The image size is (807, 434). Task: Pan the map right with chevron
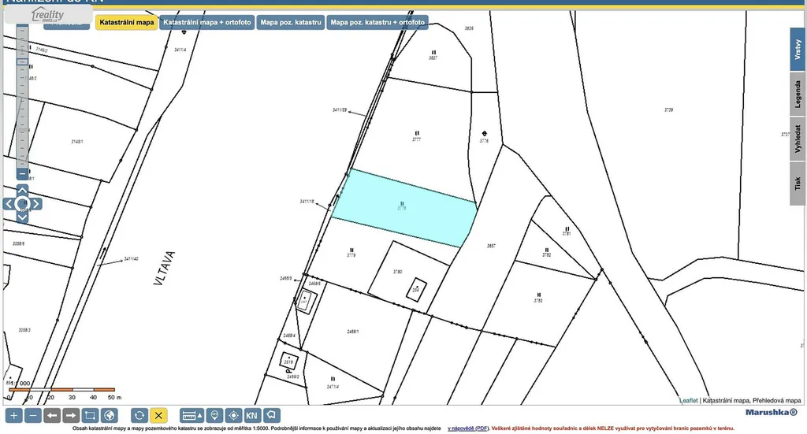coord(36,204)
